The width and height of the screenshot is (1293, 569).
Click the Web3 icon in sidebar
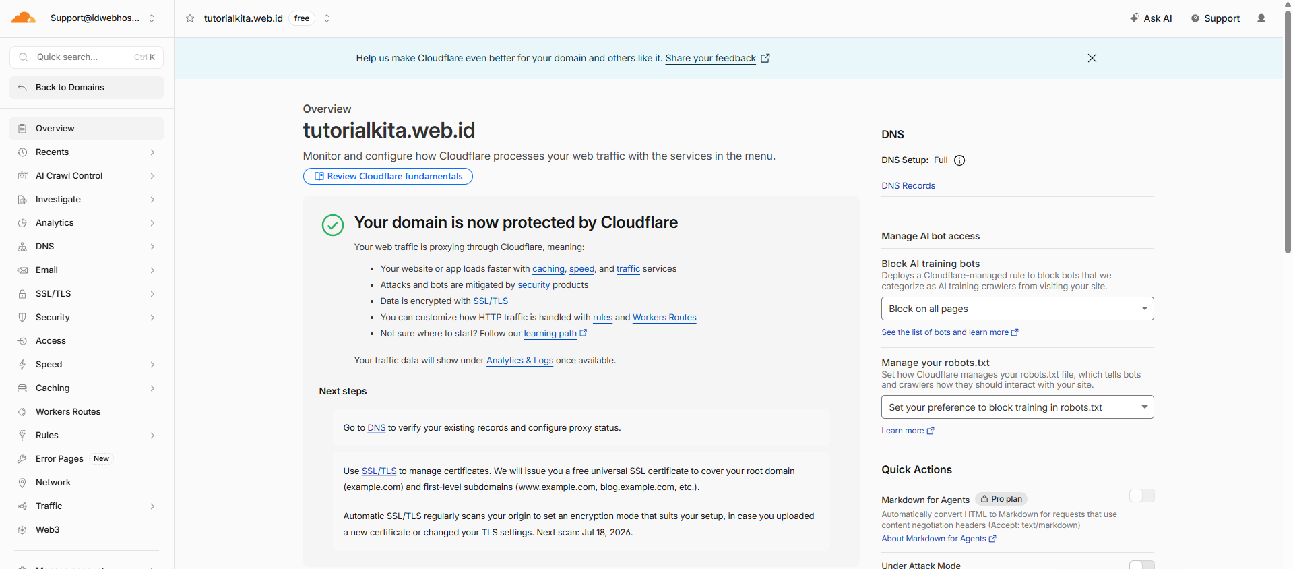[x=22, y=530]
